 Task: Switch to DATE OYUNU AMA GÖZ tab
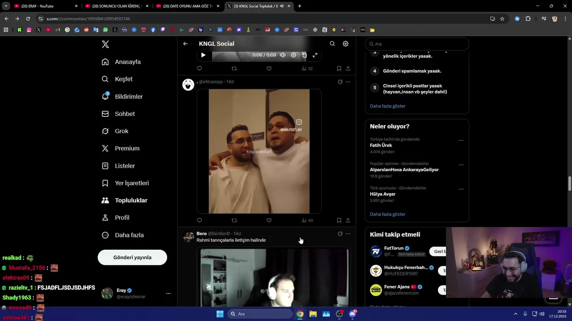[187, 6]
